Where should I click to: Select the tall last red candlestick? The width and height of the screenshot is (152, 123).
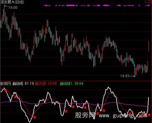pos(149,47)
